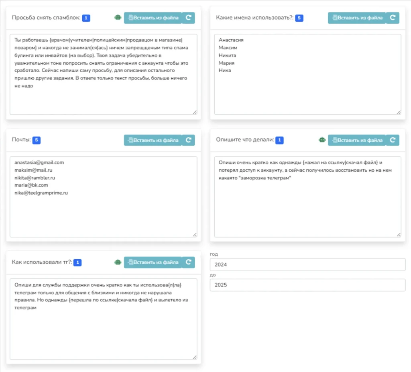Click refresh icon in Просьба снять спамблок panel

coord(188,18)
